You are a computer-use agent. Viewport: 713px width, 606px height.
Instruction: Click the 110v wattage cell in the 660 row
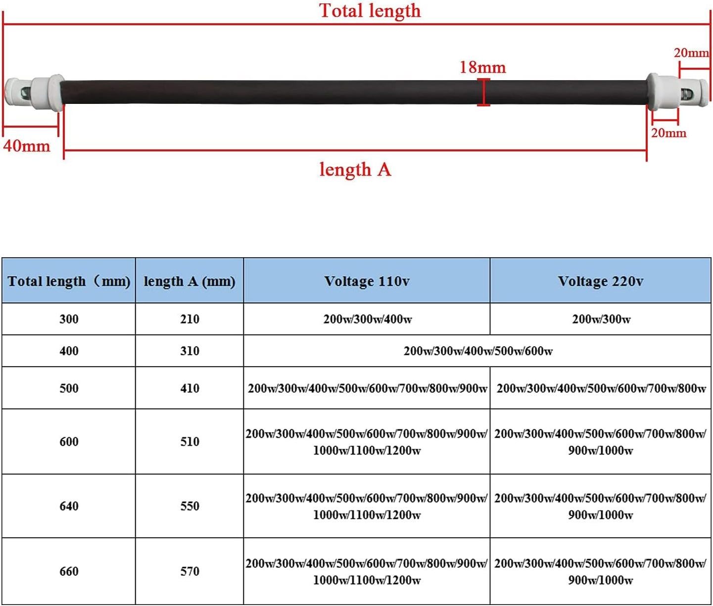[367, 571]
